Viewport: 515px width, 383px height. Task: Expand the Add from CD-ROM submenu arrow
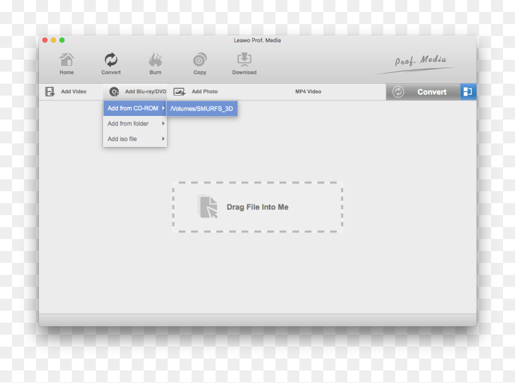point(163,108)
